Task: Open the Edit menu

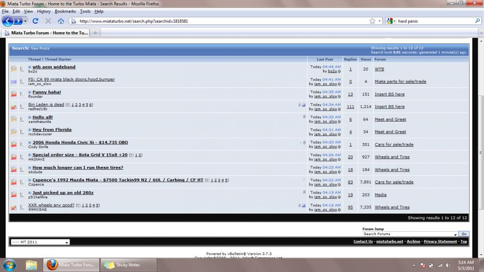Action: point(16,11)
